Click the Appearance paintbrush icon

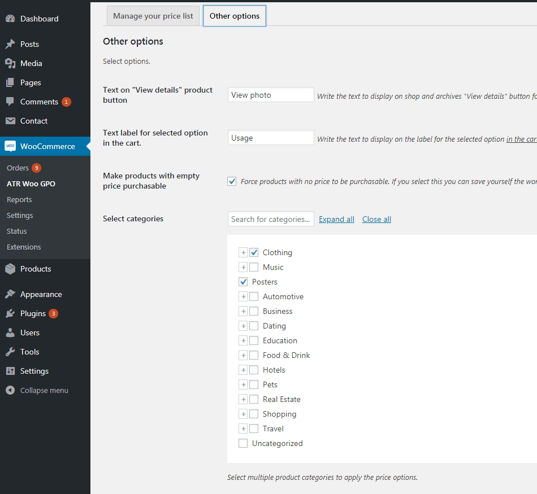[10, 294]
